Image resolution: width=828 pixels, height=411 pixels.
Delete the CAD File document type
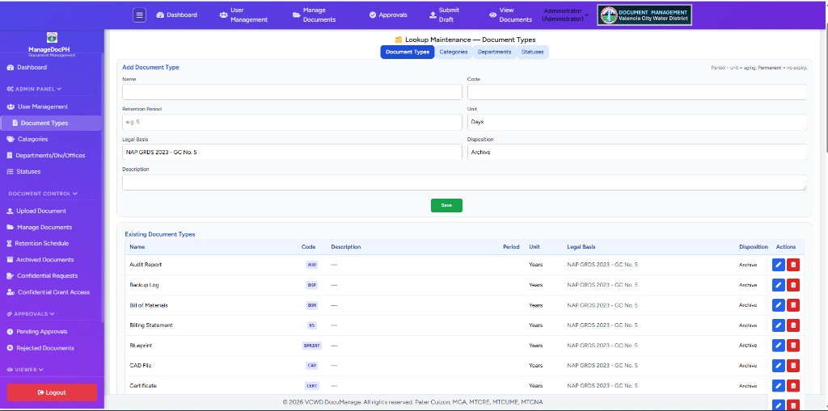[x=792, y=366]
